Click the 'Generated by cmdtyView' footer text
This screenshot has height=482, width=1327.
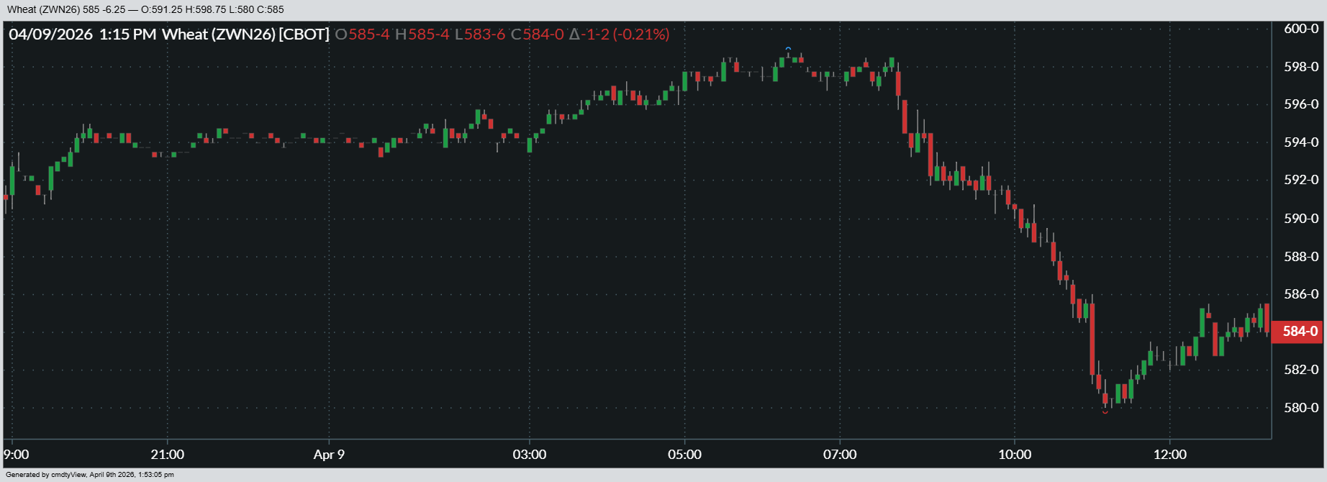coord(90,475)
